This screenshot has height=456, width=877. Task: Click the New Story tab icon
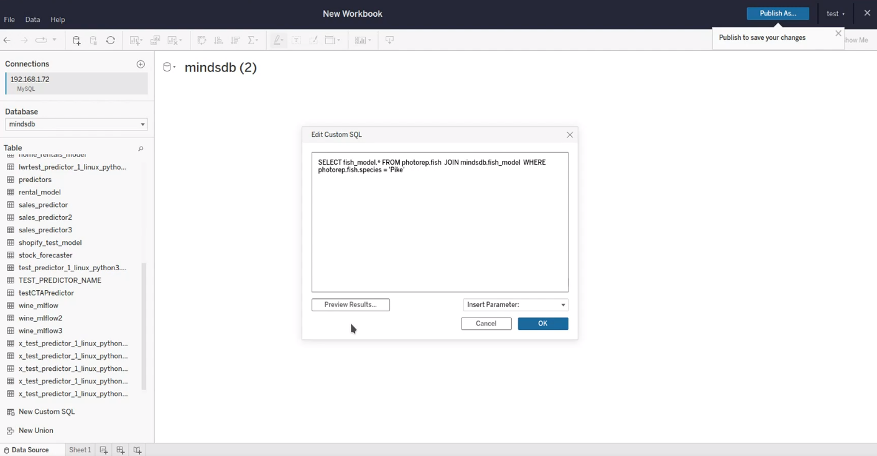click(137, 450)
